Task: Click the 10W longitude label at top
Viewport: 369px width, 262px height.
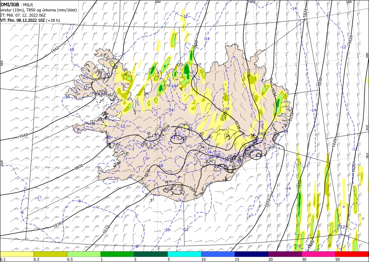Action: pos(349,2)
